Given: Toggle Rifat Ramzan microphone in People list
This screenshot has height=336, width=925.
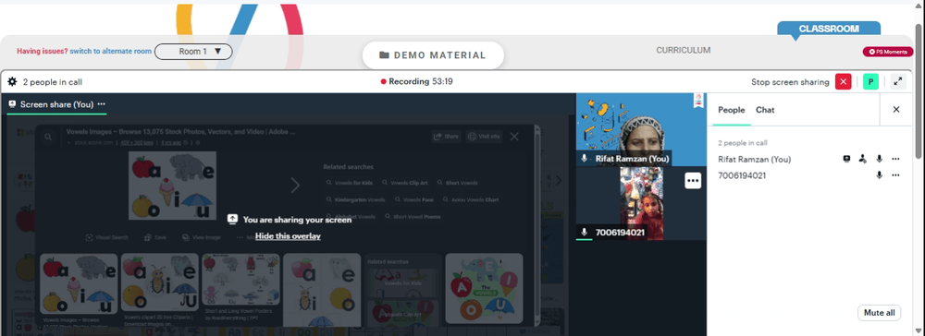Looking at the screenshot, I should click(879, 159).
